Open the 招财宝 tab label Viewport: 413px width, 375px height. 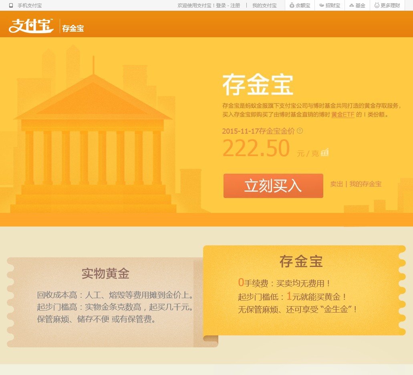tap(333, 6)
